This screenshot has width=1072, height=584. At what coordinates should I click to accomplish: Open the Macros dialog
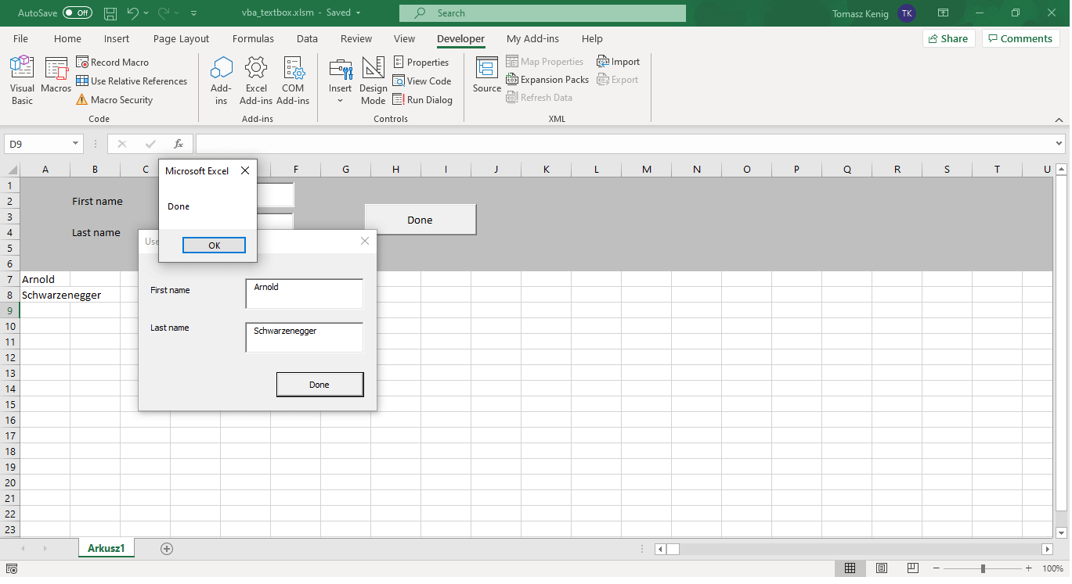pos(56,78)
